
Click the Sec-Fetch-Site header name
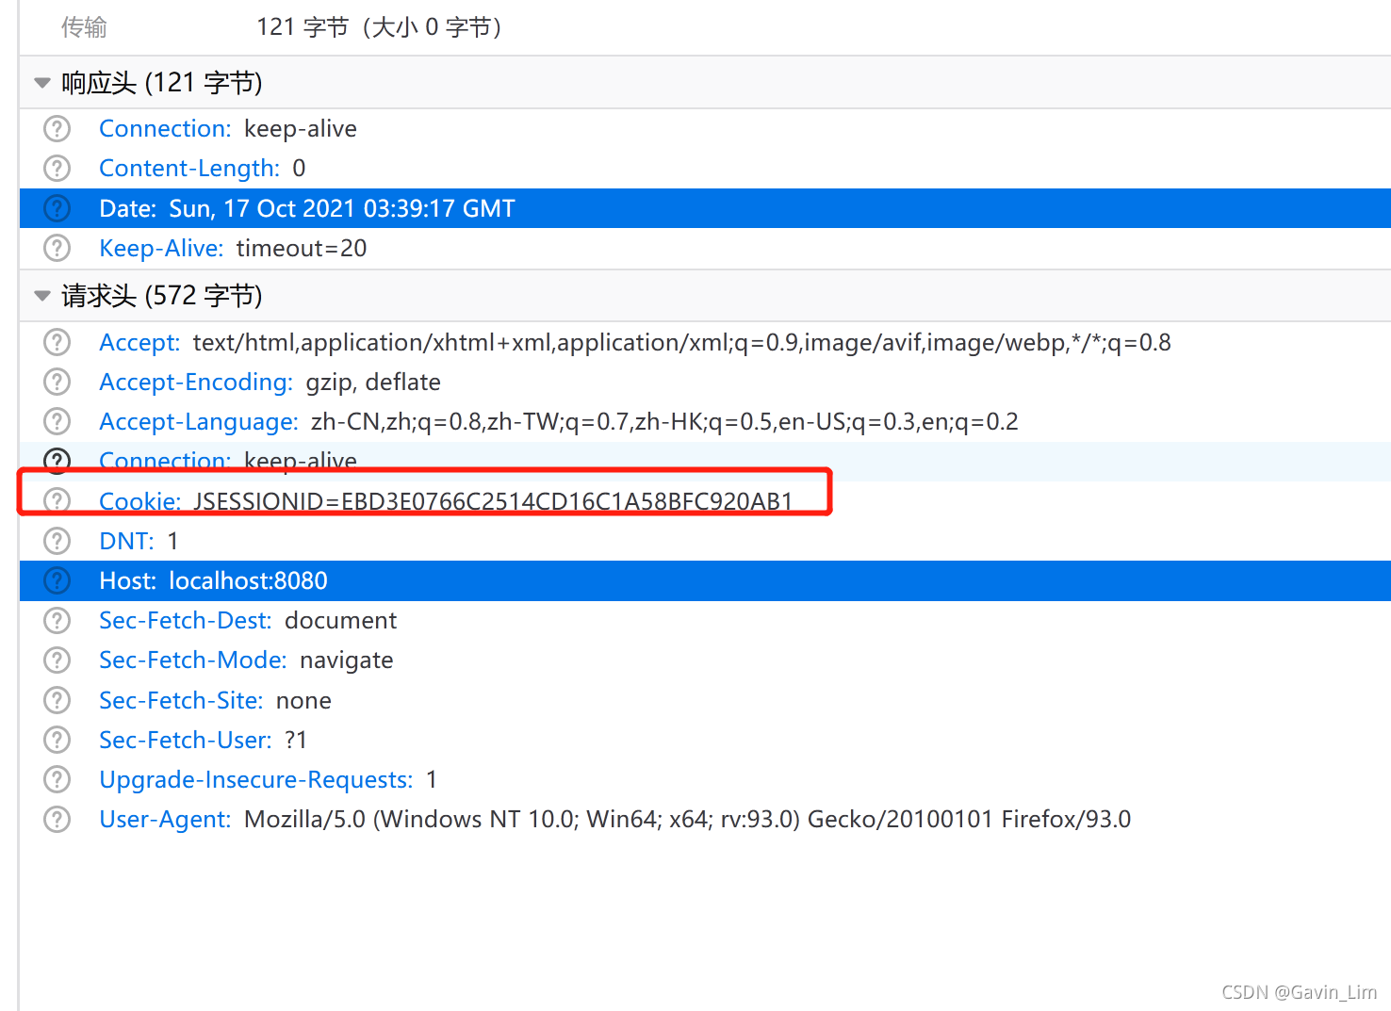pos(181,700)
